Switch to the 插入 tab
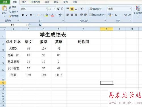The image size is (142, 107). pyautogui.click(x=24, y=2)
